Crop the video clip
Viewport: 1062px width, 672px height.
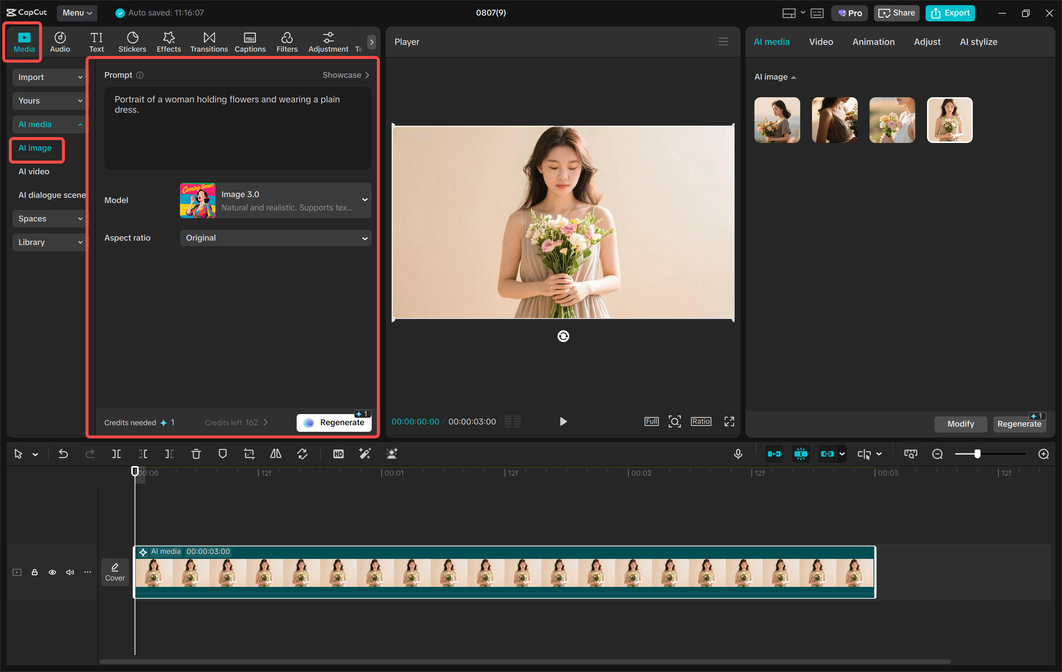pyautogui.click(x=249, y=454)
